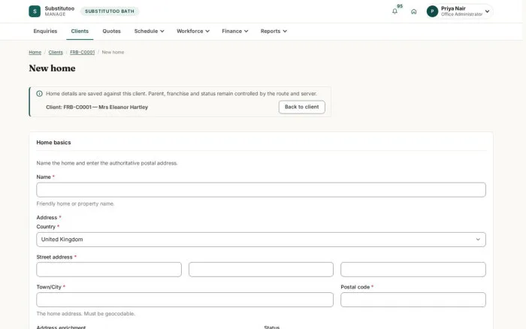The image size is (526, 329).
Task: Open the Schedule dropdown menu
Action: coord(149,32)
